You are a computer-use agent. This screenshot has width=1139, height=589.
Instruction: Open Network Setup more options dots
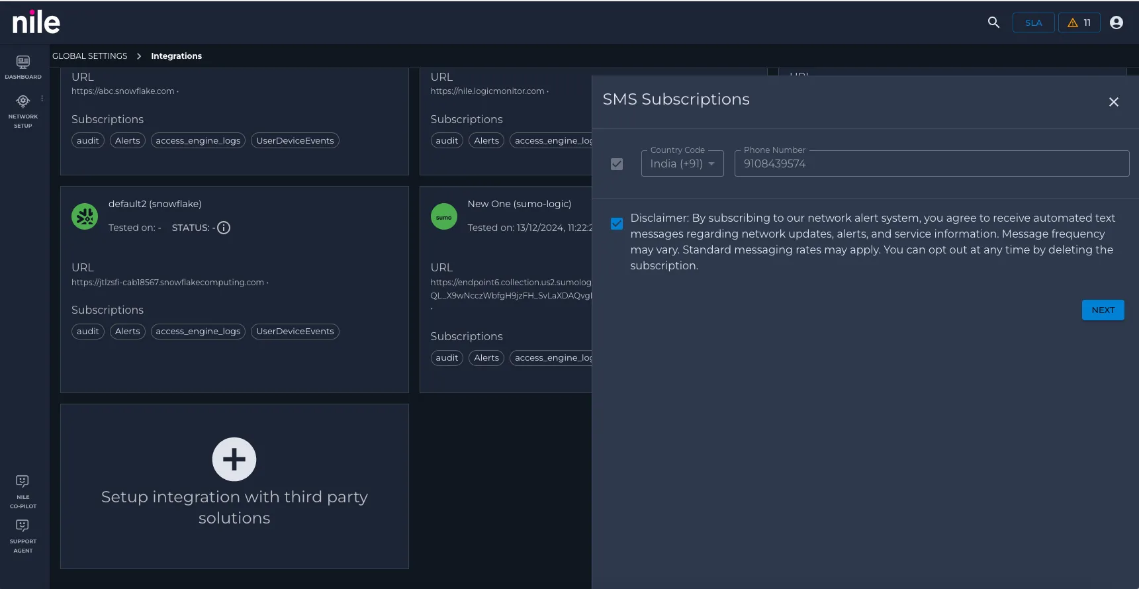tap(42, 99)
